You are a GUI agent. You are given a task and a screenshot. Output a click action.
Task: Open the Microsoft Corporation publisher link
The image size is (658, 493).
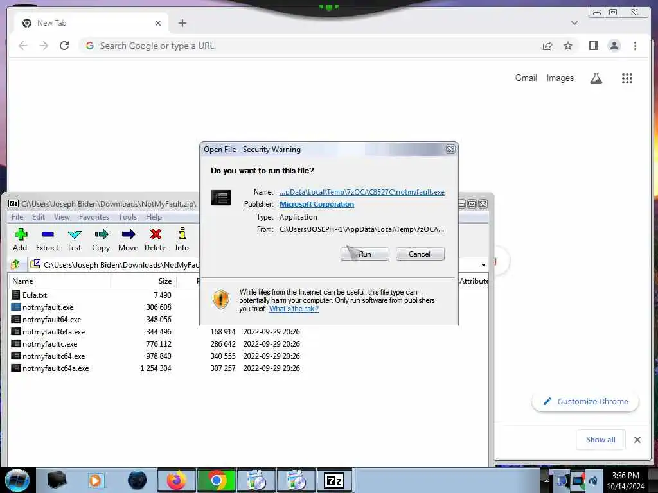pyautogui.click(x=317, y=204)
